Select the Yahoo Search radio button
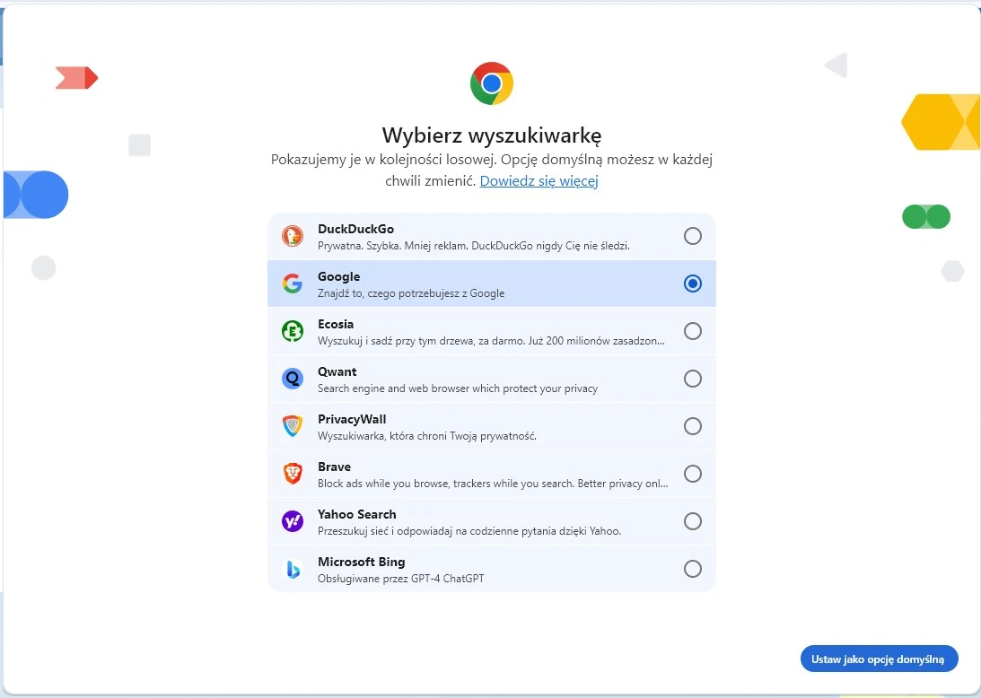Image resolution: width=981 pixels, height=698 pixels. coord(692,520)
